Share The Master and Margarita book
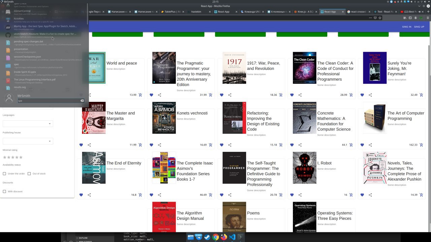431x242 pixels. click(x=89, y=145)
